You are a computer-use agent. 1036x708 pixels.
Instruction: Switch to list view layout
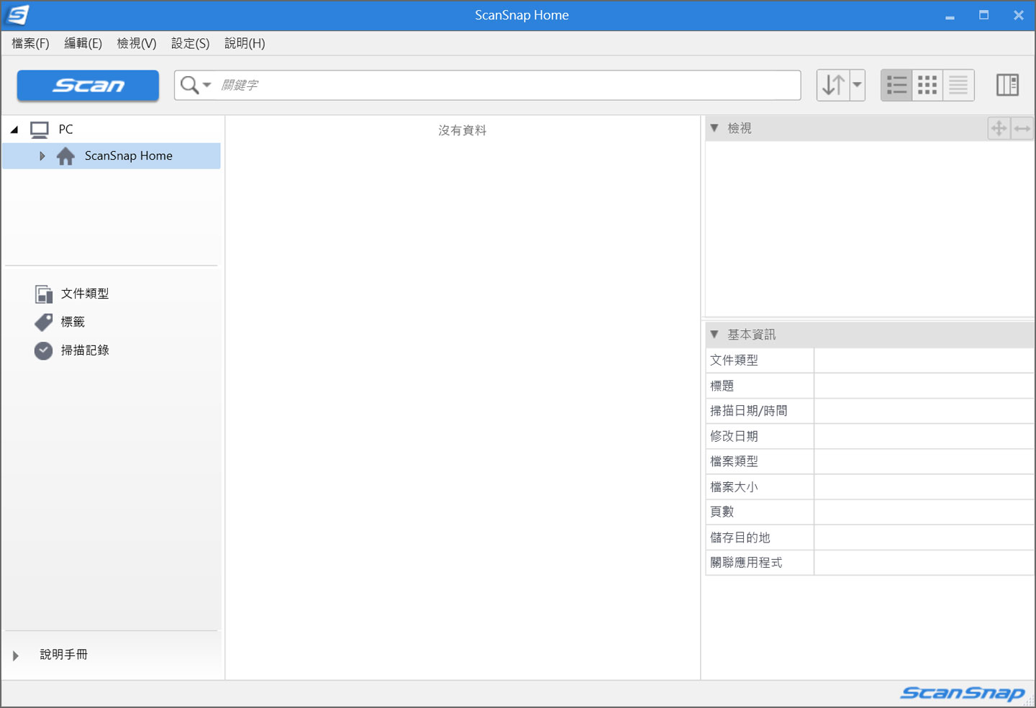click(x=896, y=84)
